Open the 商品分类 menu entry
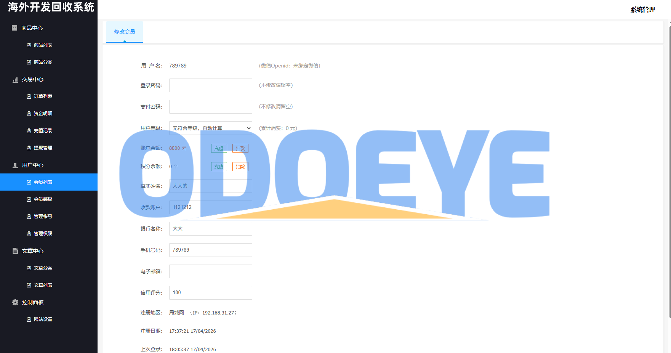The width and height of the screenshot is (671, 353). (49, 62)
